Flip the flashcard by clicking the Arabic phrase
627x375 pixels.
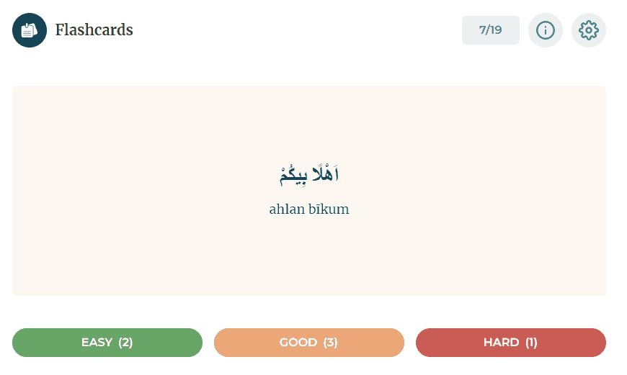309,174
